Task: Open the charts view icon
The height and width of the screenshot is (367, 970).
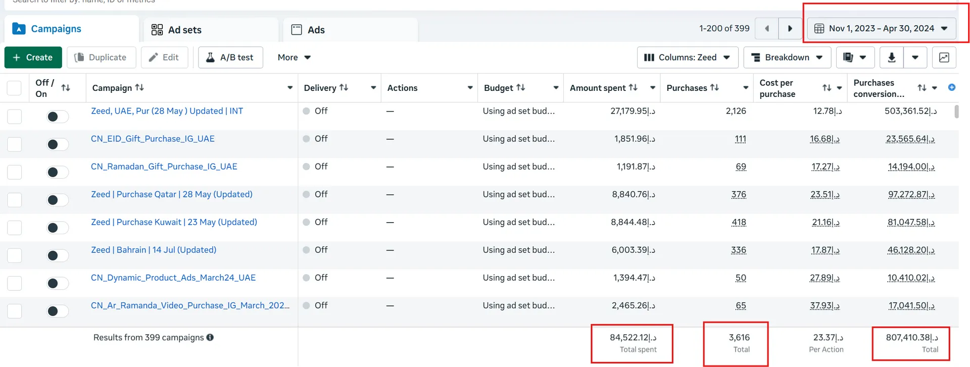Action: pos(944,58)
